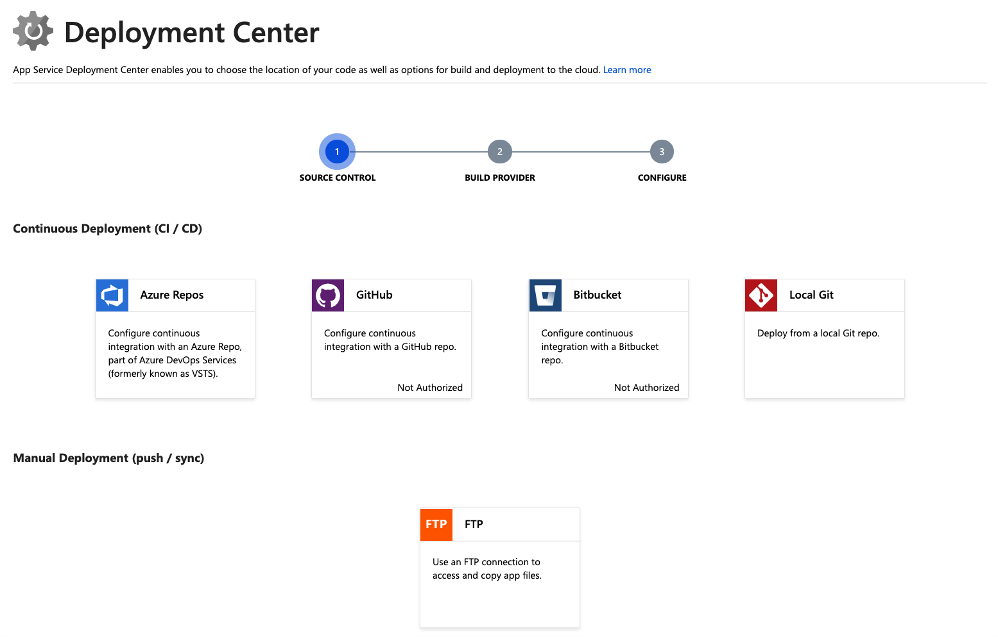Click the Source Control step label
Image resolution: width=998 pixels, height=637 pixels.
coord(337,178)
